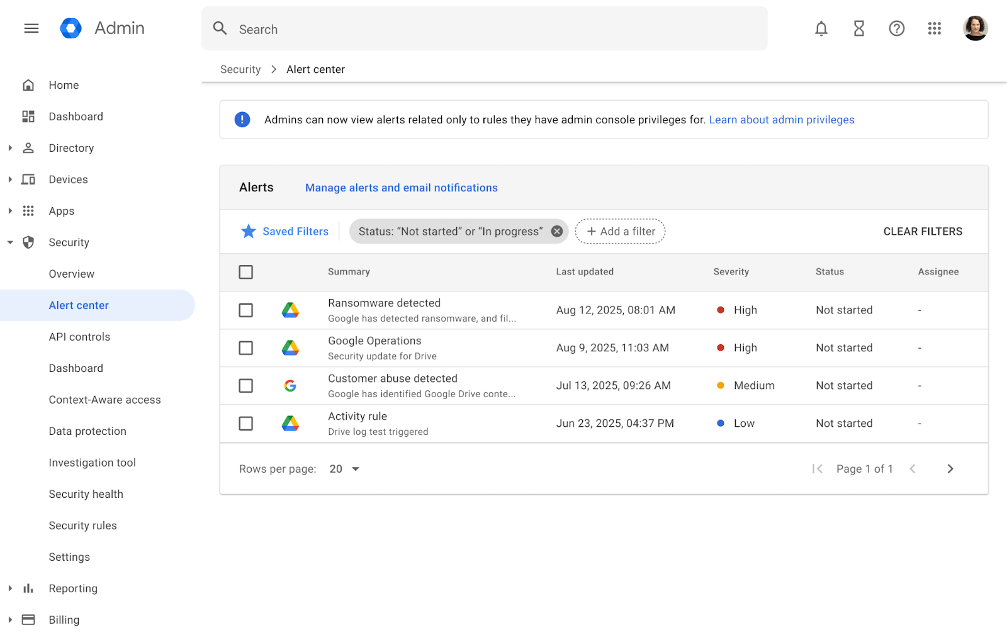Check the Customer abuse detected checkbox

pyautogui.click(x=245, y=385)
